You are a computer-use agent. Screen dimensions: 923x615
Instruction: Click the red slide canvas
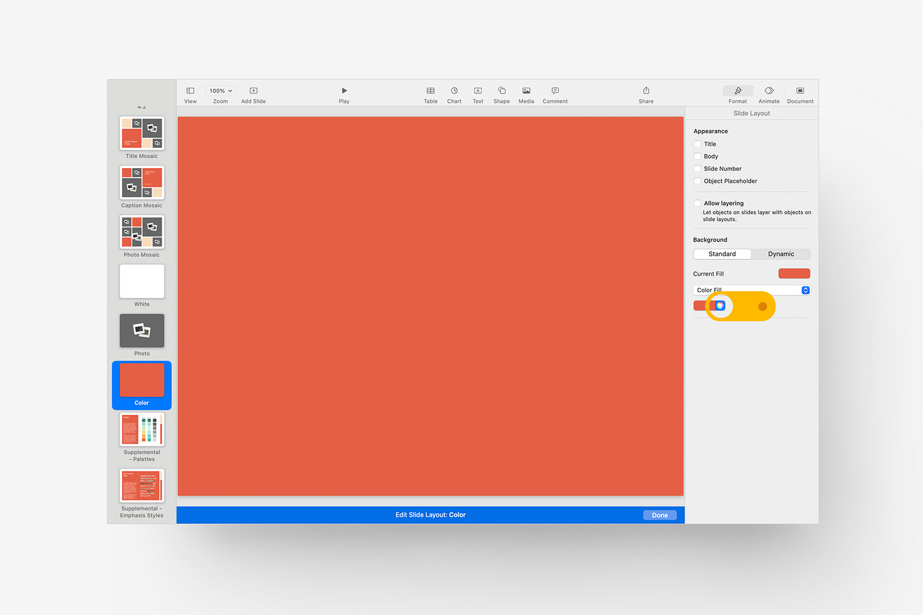point(431,306)
